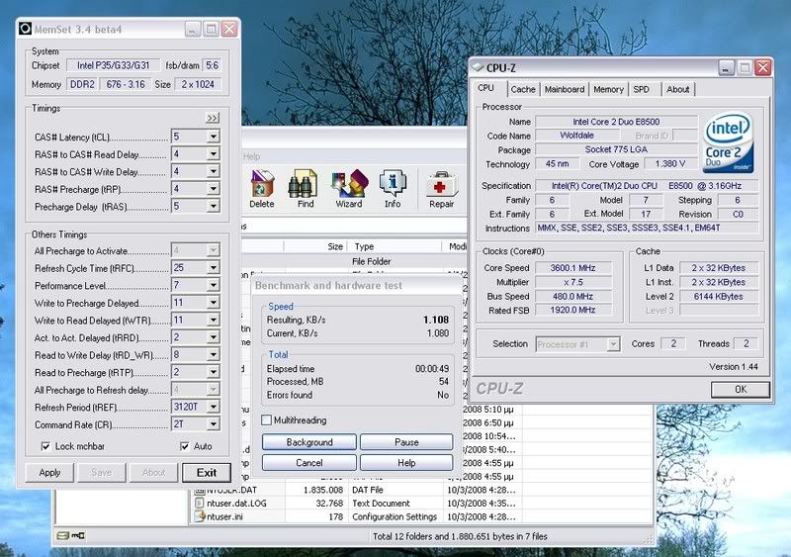Click the Type column header
Viewport: 791px width, 557px height.
point(395,246)
